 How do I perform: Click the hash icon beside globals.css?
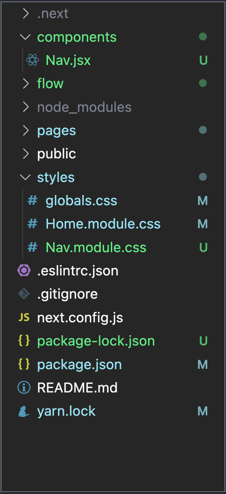32,200
